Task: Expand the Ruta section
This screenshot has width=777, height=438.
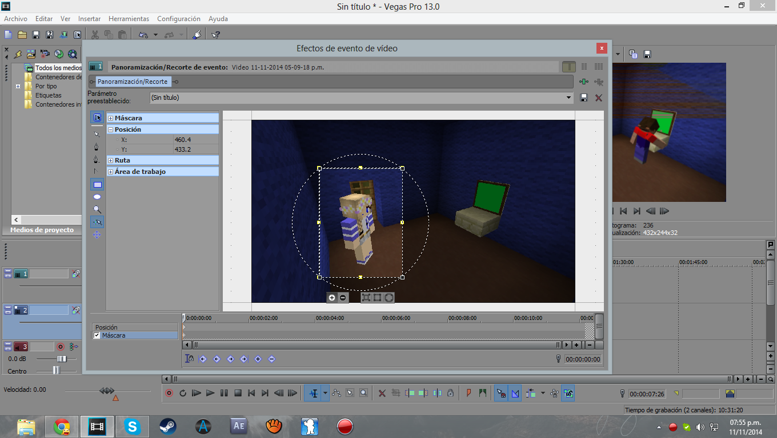Action: [x=110, y=160]
